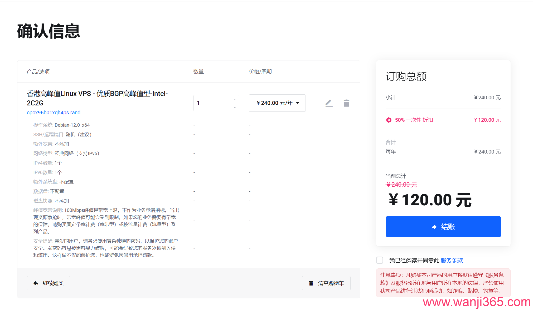Click the large ¥120.00 元 total price

click(430, 200)
